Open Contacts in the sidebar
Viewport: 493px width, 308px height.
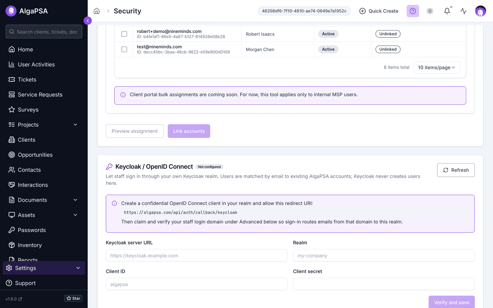point(44,170)
